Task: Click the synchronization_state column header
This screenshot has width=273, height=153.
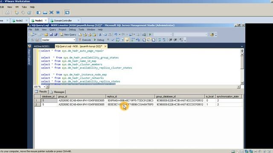Action: tap(229, 96)
